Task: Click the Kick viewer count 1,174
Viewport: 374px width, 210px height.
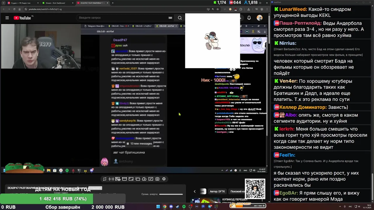Action: point(220,3)
